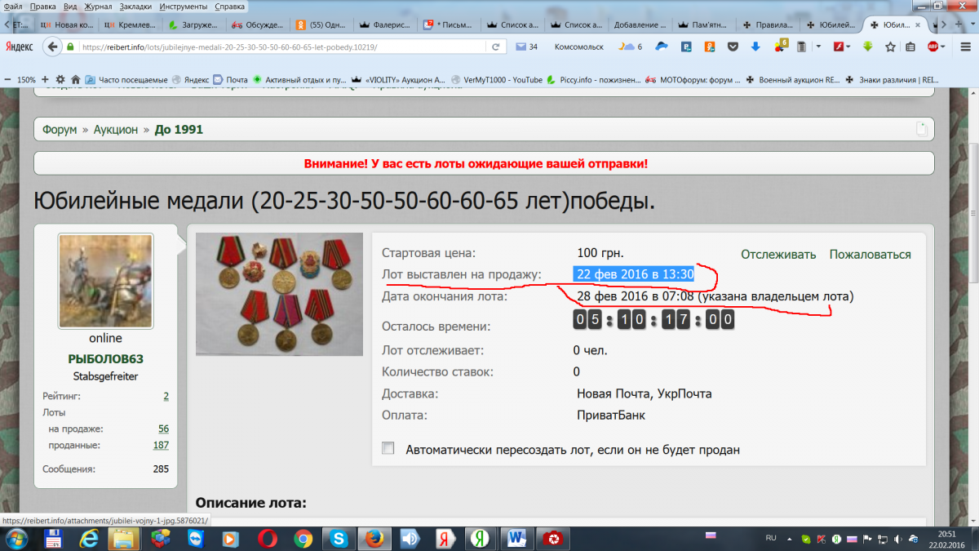
Task: Click the Отслеживать link
Action: (x=777, y=254)
